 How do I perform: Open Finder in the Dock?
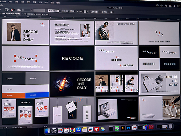(48, 131)
